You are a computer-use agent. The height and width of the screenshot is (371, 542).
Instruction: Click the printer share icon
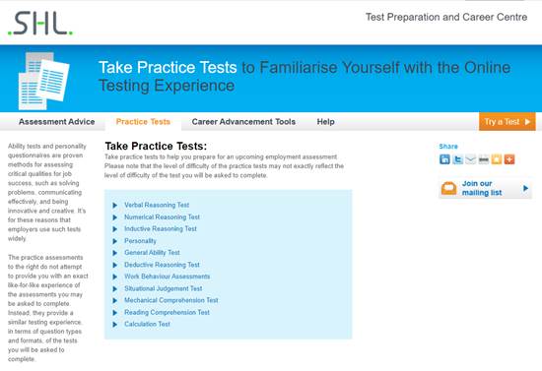483,159
